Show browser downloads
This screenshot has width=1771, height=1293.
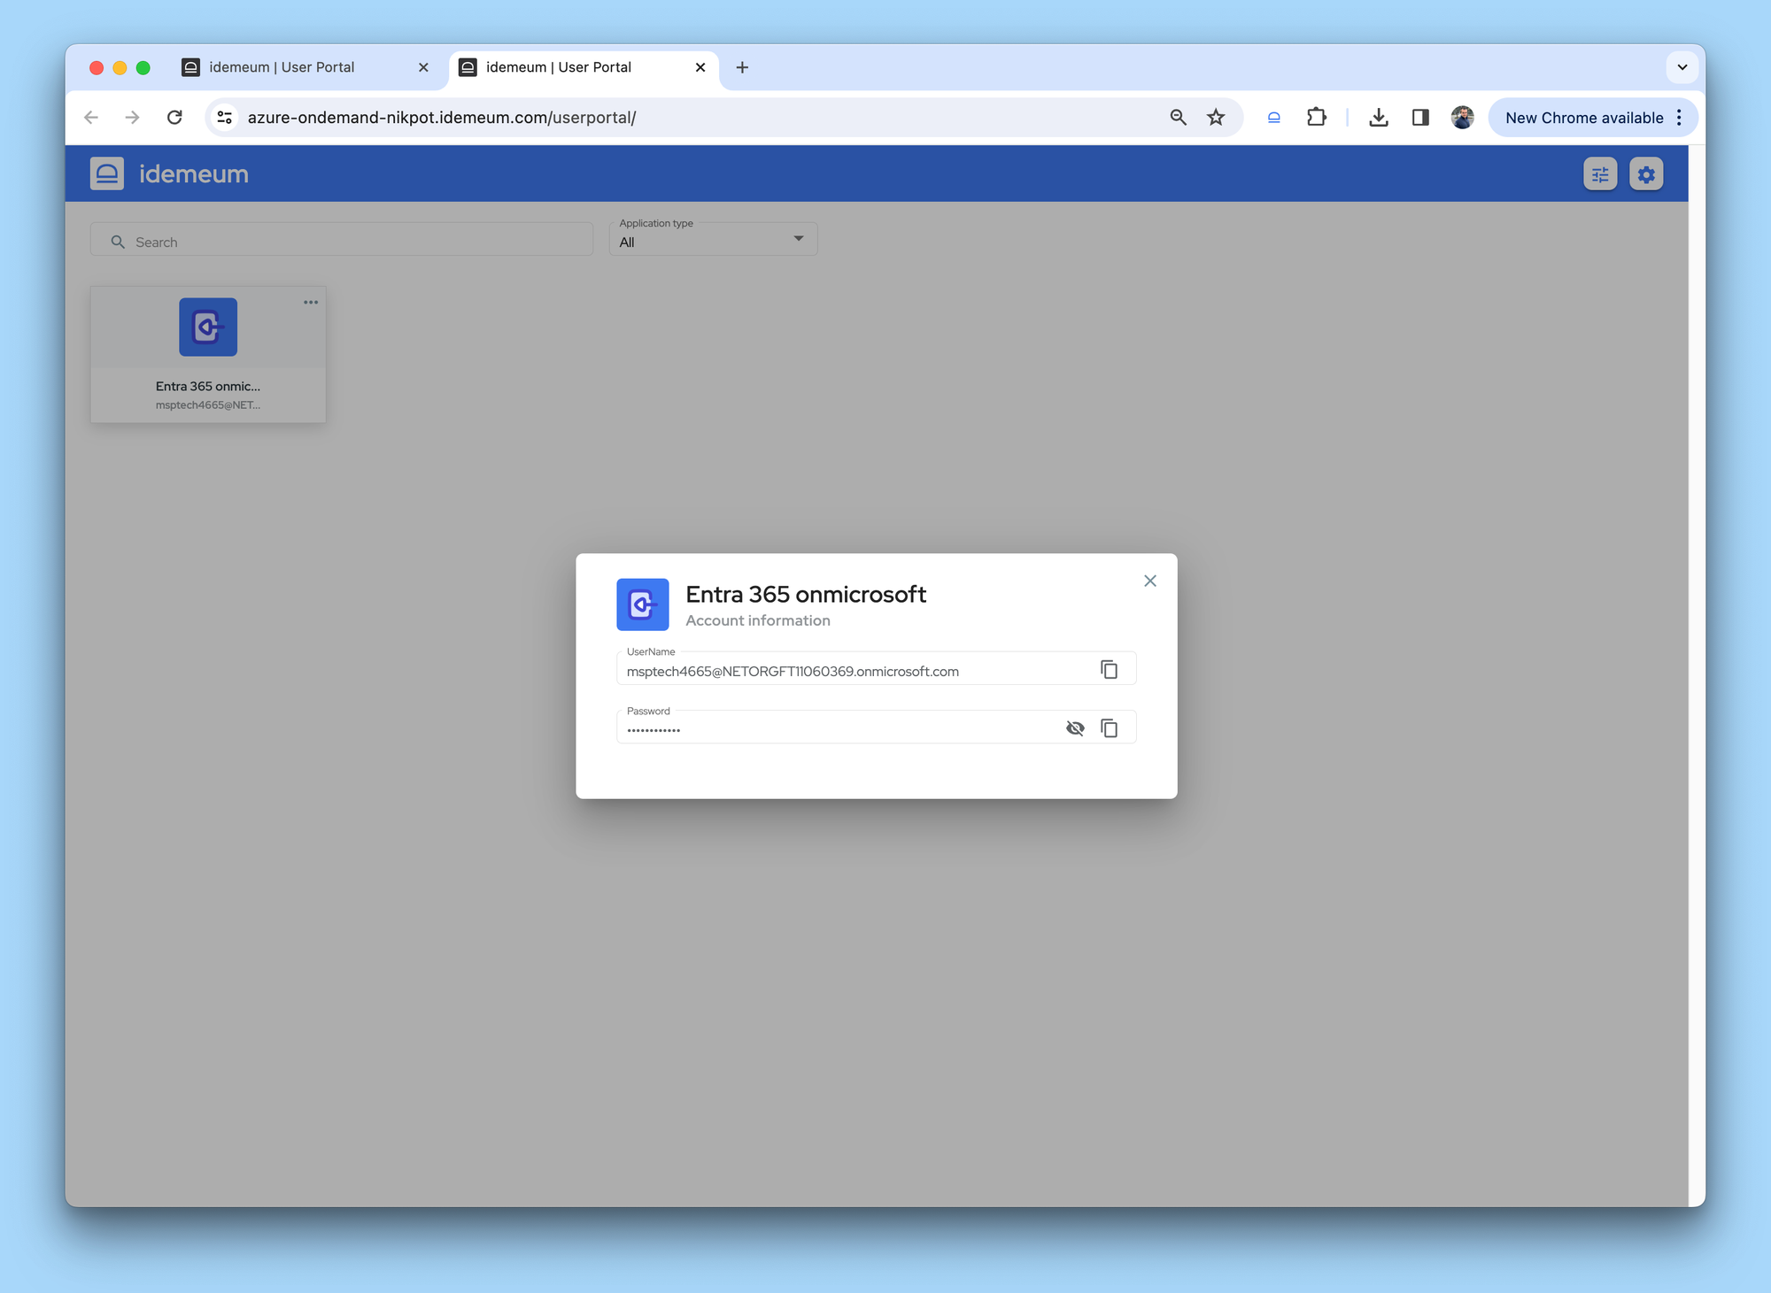tap(1379, 117)
